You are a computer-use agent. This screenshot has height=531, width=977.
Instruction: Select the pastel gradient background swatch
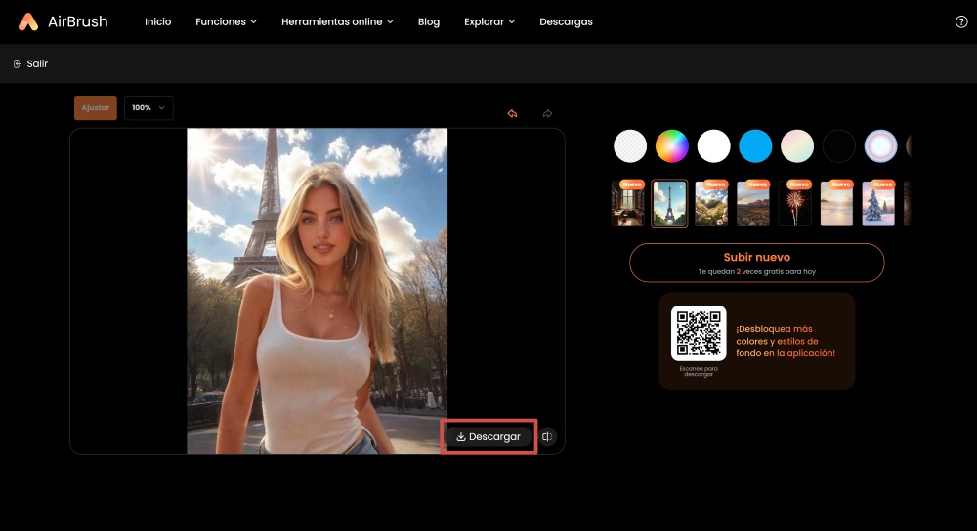[797, 146]
